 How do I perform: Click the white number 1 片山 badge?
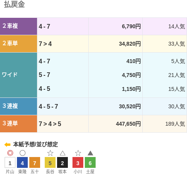pos(10,162)
